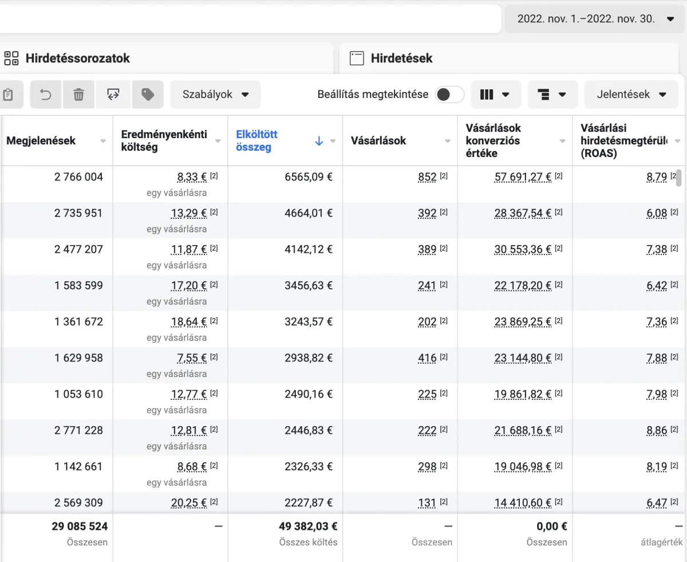Click the 852 purchases value link
The width and height of the screenshot is (687, 562).
point(427,177)
